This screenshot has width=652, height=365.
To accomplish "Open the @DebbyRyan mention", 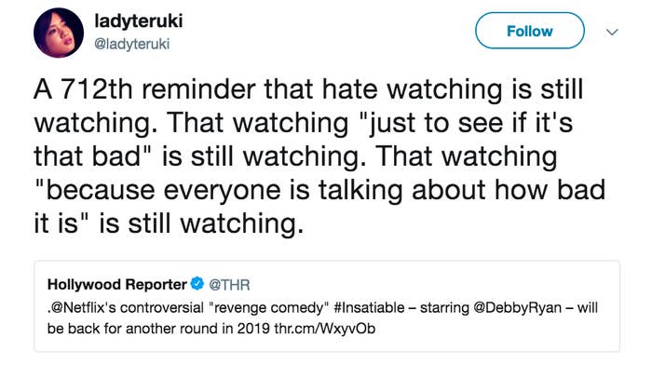I will coord(516,307).
